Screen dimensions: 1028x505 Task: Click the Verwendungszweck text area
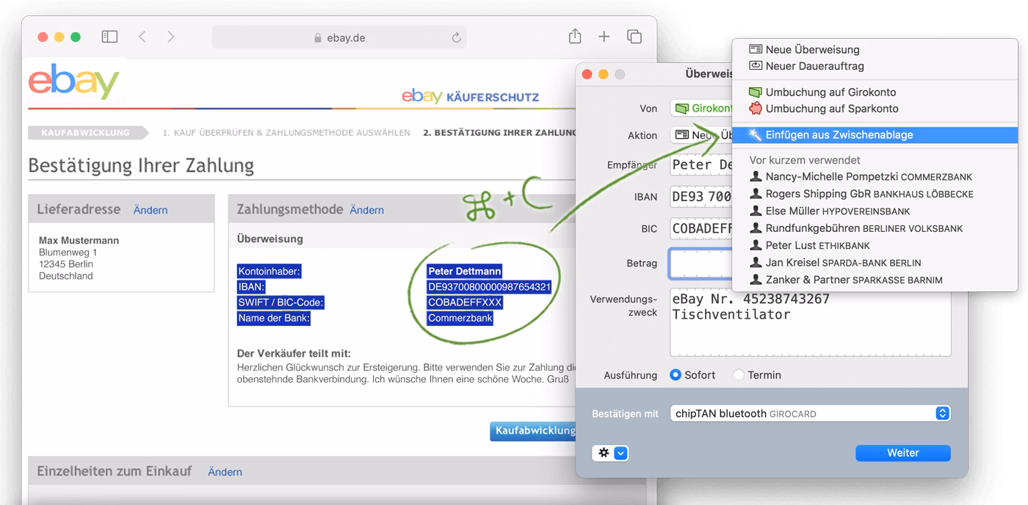click(811, 322)
